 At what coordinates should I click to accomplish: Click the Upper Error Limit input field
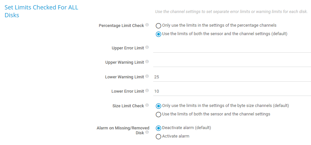pyautogui.click(x=231, y=48)
